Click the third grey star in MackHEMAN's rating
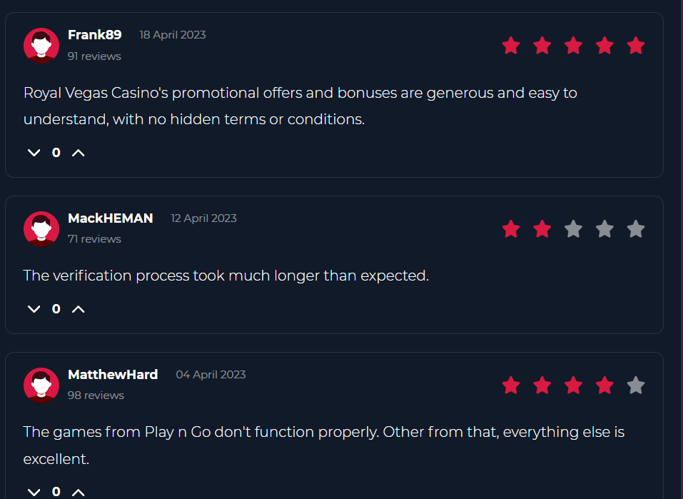 tap(573, 228)
